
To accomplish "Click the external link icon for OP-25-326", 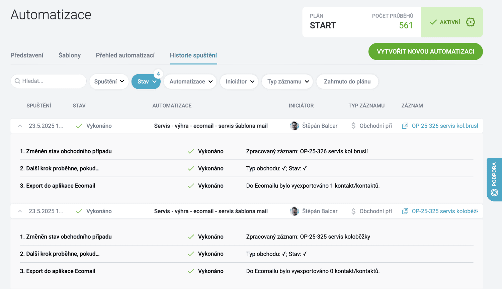I will click(405, 126).
